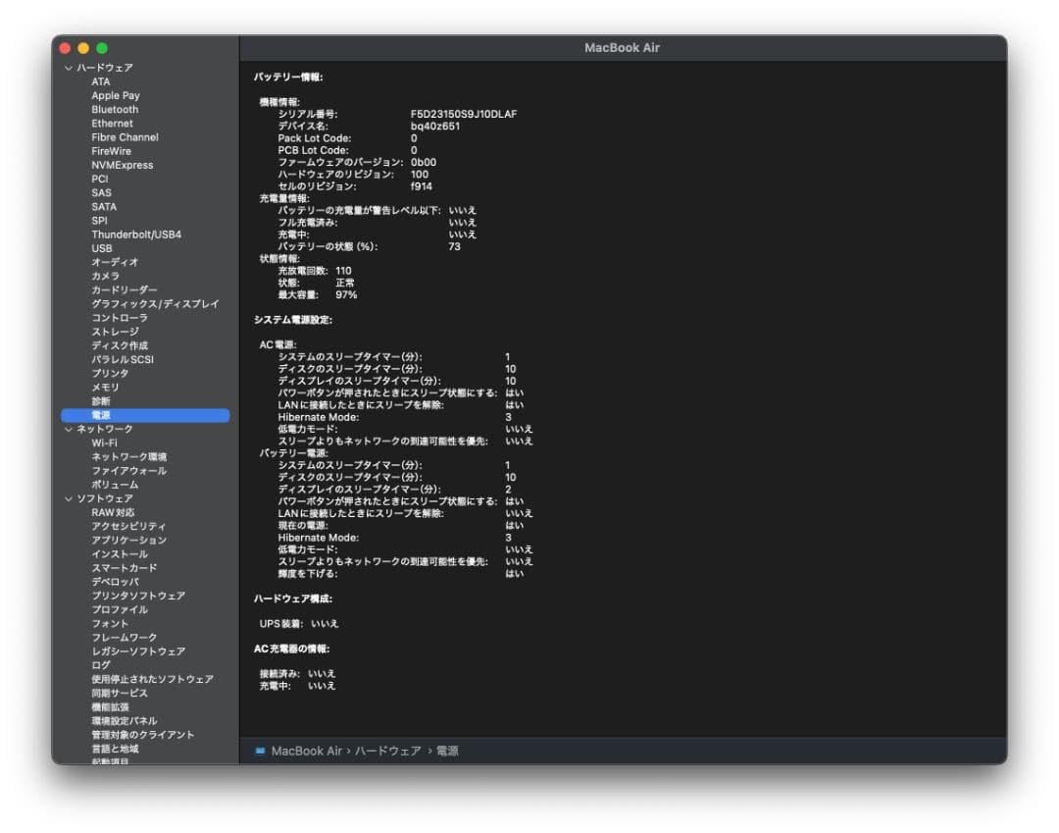
Task: Click the green full-screen window button
Action: coord(102,48)
